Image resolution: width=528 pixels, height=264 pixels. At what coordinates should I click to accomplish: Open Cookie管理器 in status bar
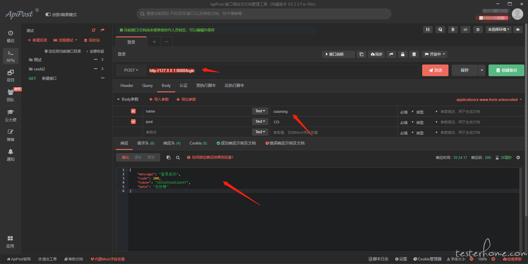(427, 259)
